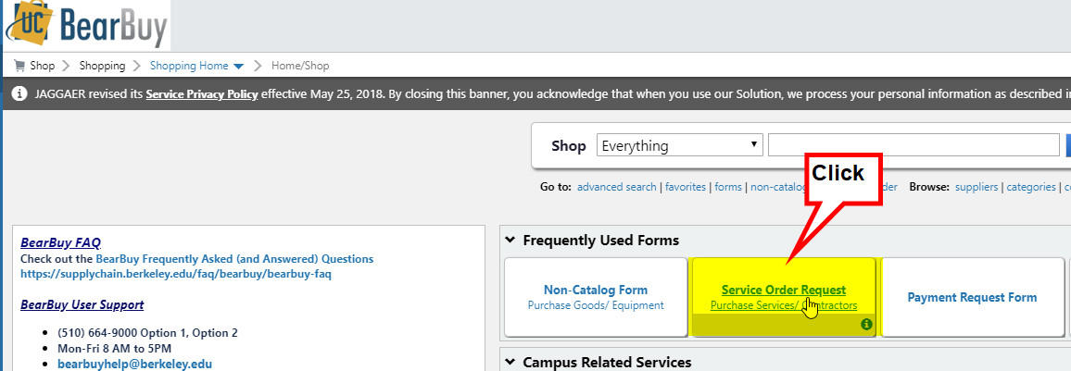
Task: Collapse the Frequently Used Forms section
Action: [x=509, y=240]
